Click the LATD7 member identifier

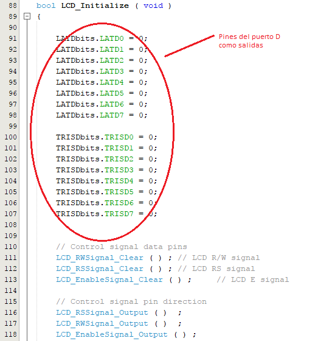(112, 115)
